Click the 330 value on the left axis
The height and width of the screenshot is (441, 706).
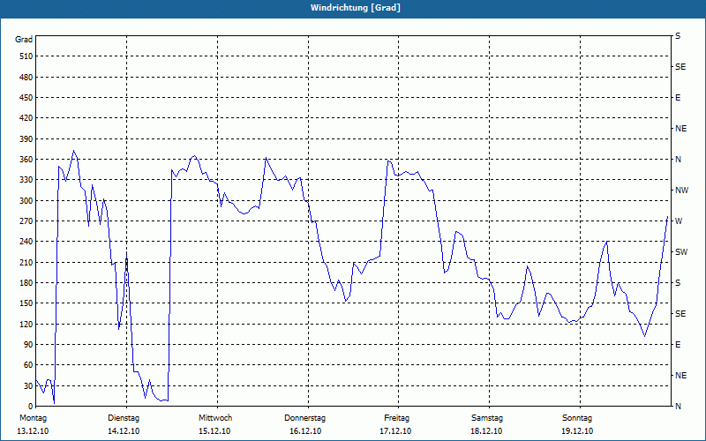[26, 180]
